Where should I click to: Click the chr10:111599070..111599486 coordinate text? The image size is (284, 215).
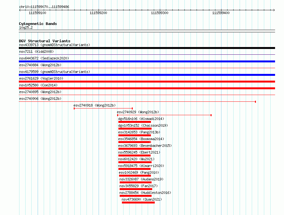44,7
